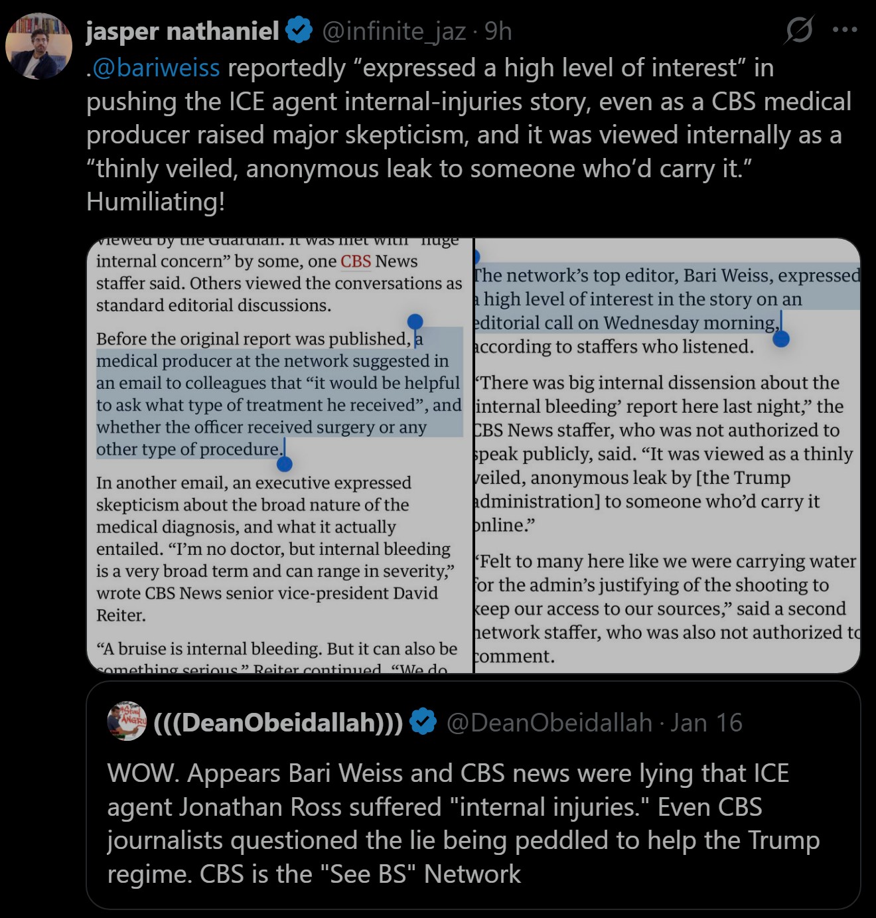Click the red CBS link in left article

356,262
